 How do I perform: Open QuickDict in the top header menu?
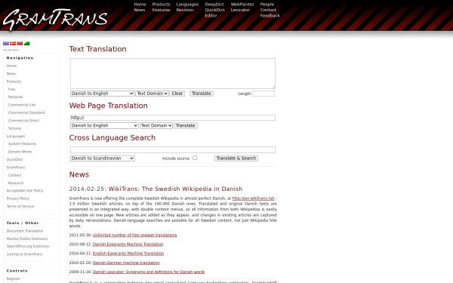pyautogui.click(x=214, y=10)
